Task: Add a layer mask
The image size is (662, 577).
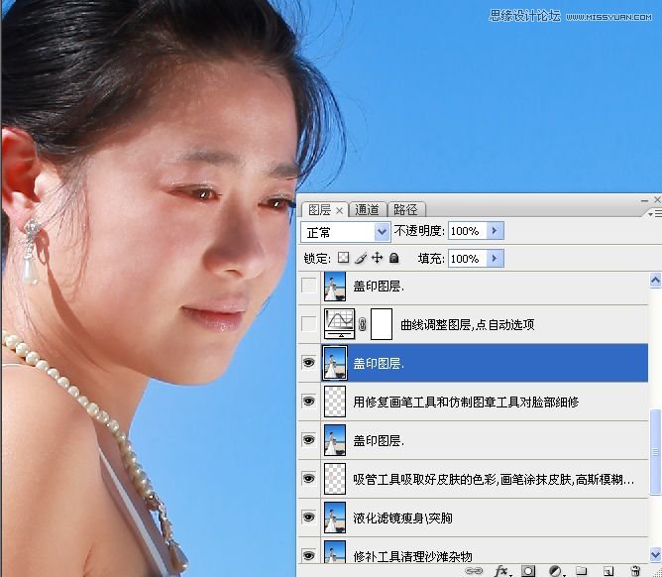Action: click(x=528, y=571)
